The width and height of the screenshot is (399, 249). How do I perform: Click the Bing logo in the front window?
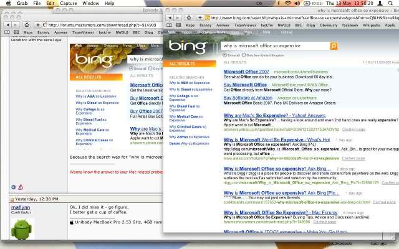pos(188,47)
